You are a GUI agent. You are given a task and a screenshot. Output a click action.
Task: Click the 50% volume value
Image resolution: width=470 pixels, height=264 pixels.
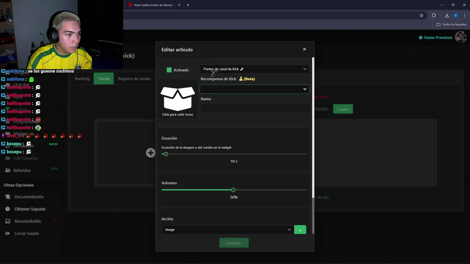point(234,197)
